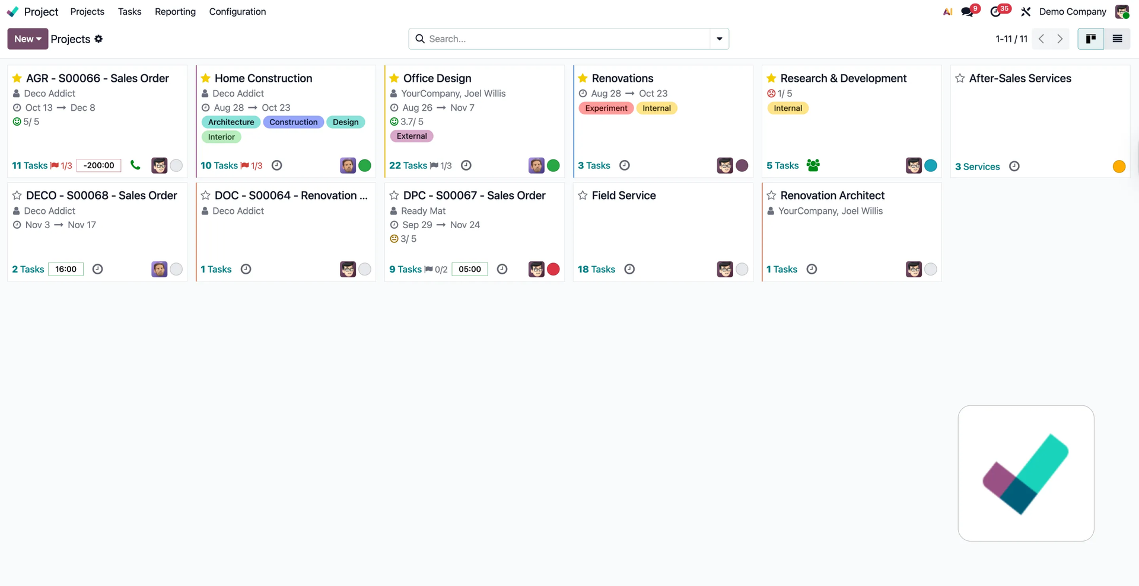Click green people icon on Research & Development
This screenshot has width=1139, height=586.
click(813, 165)
